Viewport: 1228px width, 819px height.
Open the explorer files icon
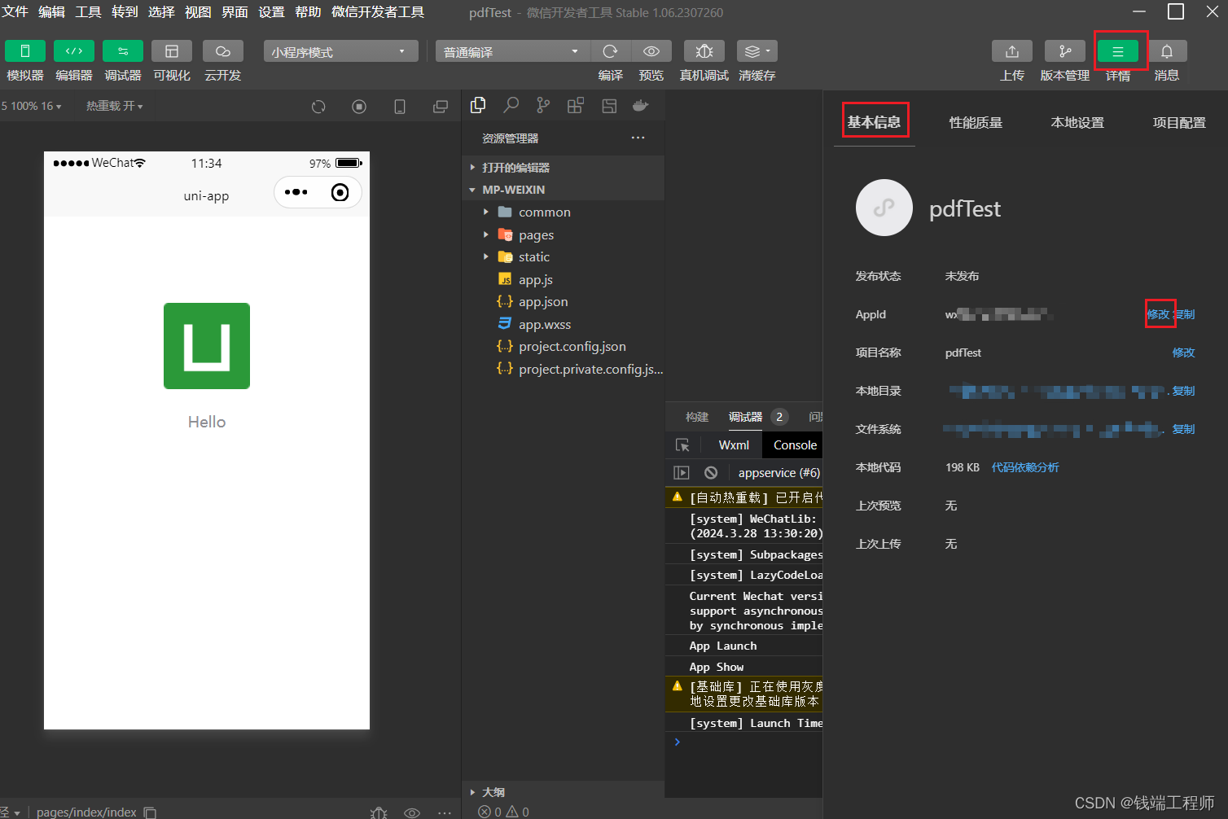(478, 105)
